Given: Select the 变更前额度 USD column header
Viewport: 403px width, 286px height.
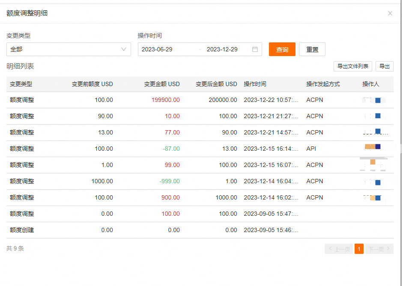Looking at the screenshot, I should click(92, 84).
